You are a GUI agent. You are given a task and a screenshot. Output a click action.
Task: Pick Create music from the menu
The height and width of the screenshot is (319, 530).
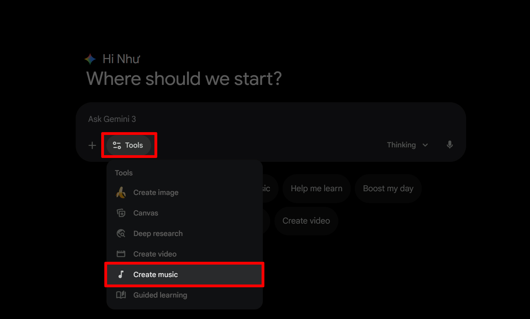click(x=155, y=275)
